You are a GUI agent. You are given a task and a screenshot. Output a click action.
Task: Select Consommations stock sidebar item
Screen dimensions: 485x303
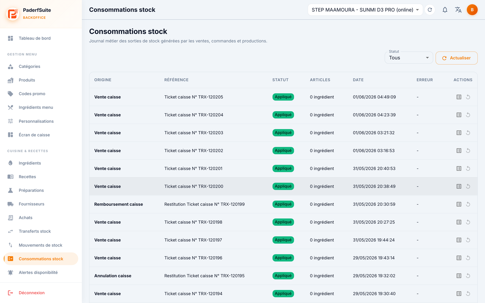(41, 259)
